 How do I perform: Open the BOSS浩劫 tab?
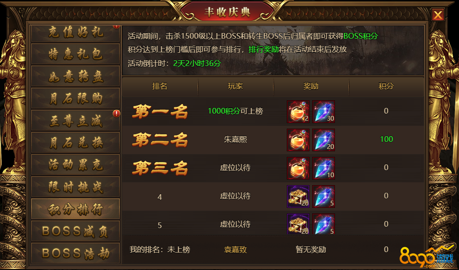pos(75,253)
